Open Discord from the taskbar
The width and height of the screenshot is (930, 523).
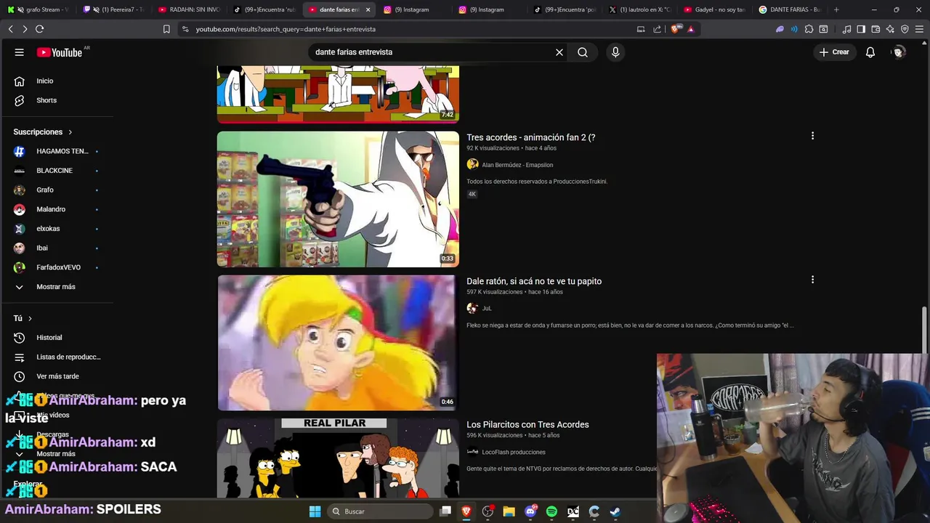pos(530,511)
